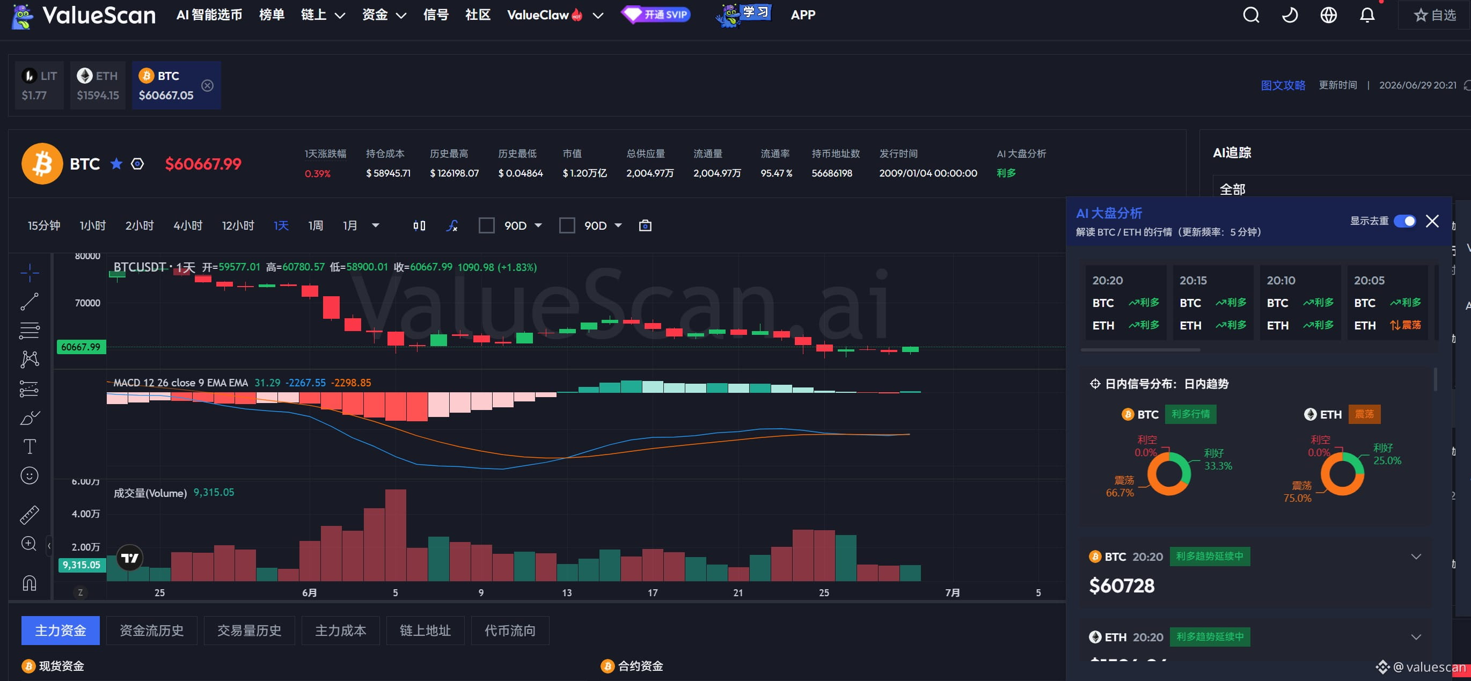
Task: Expand the second 90D dropdown
Action: [x=618, y=225]
